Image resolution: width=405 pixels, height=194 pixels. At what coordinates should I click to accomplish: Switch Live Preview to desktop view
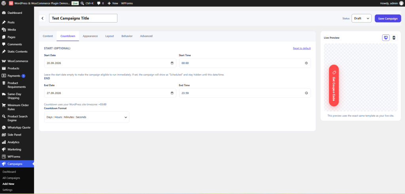click(386, 38)
